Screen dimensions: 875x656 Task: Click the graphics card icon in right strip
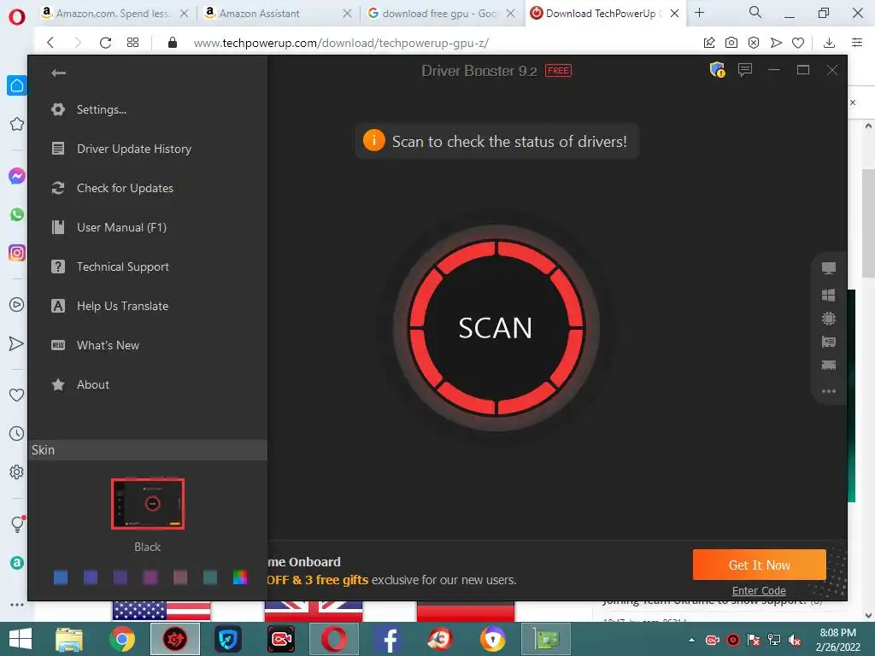coord(829,342)
